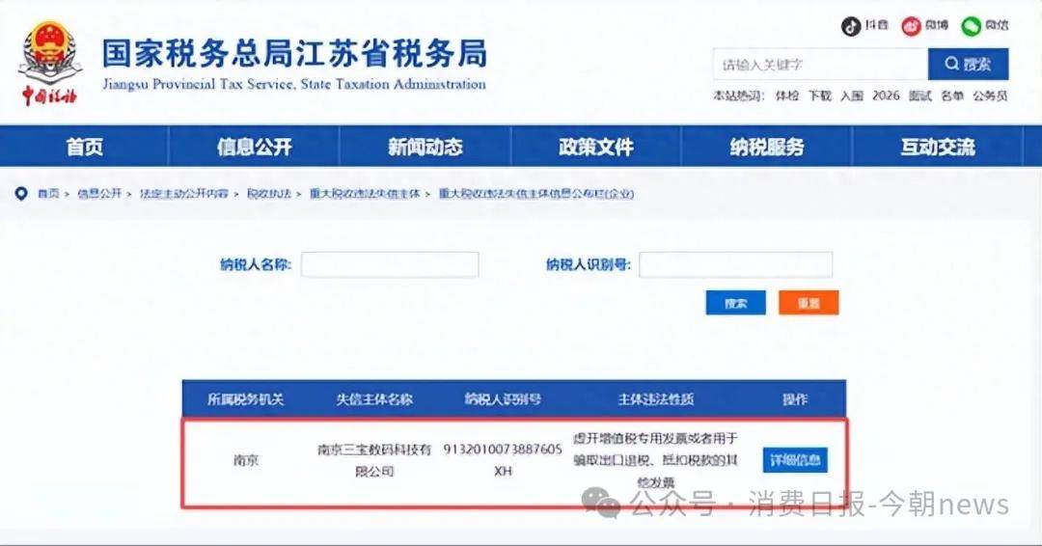Go to 法定主动公开内容 breadcrumb link
This screenshot has height=546, width=1042.
184,194
